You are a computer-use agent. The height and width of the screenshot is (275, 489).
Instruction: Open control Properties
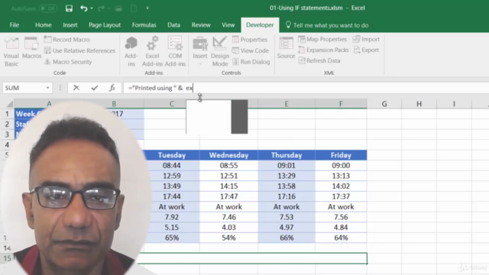(x=250, y=40)
